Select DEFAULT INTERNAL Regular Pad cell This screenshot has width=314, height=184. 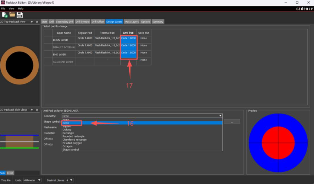coord(85,47)
